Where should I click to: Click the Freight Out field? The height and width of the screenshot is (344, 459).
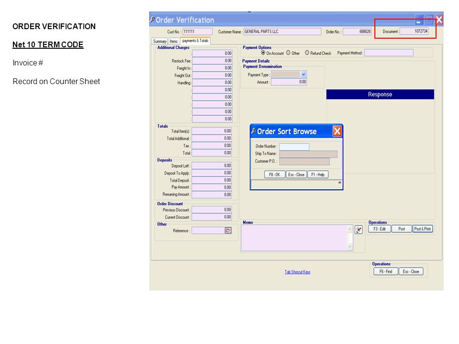[x=212, y=75]
